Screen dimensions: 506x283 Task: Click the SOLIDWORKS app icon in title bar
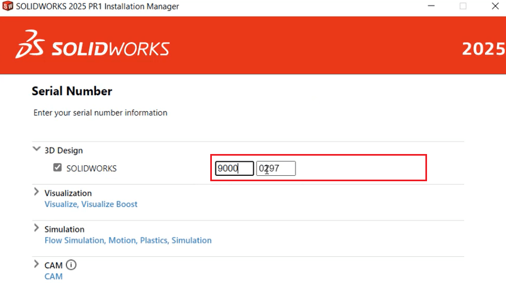tap(8, 7)
